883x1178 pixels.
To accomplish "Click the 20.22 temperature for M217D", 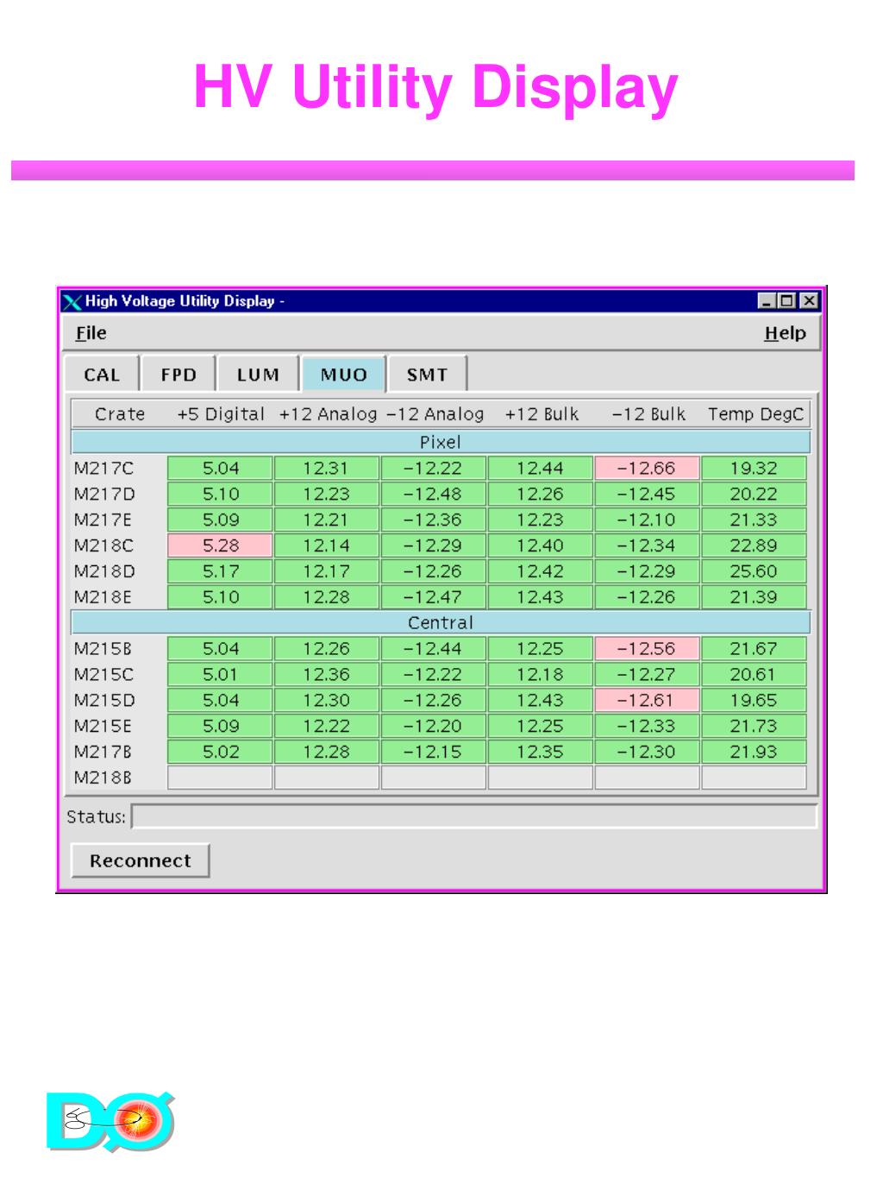I will point(754,494).
